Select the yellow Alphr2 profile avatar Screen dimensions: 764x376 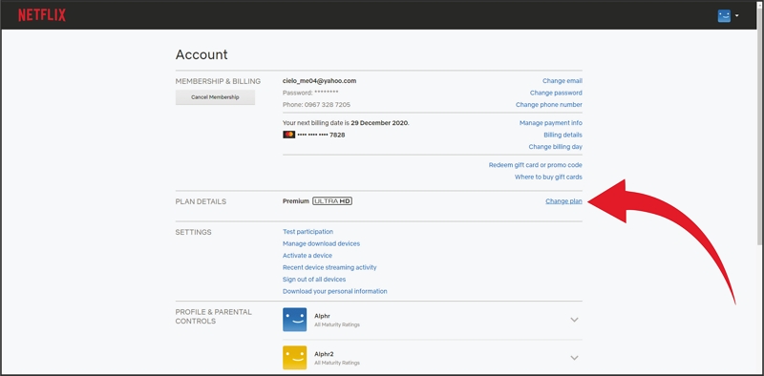click(295, 358)
